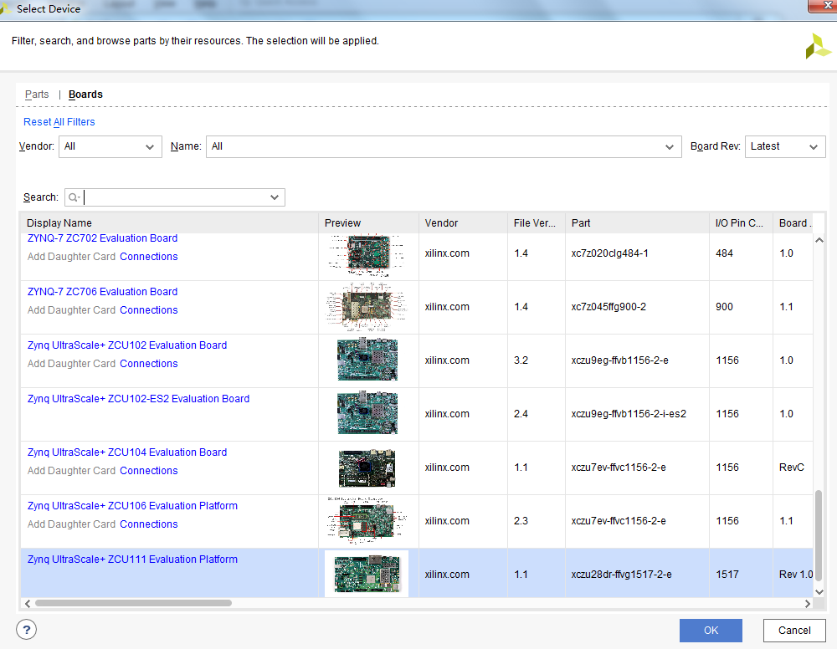The image size is (837, 649).
Task: Click ZCU102 board preview thumbnail
Action: click(367, 360)
